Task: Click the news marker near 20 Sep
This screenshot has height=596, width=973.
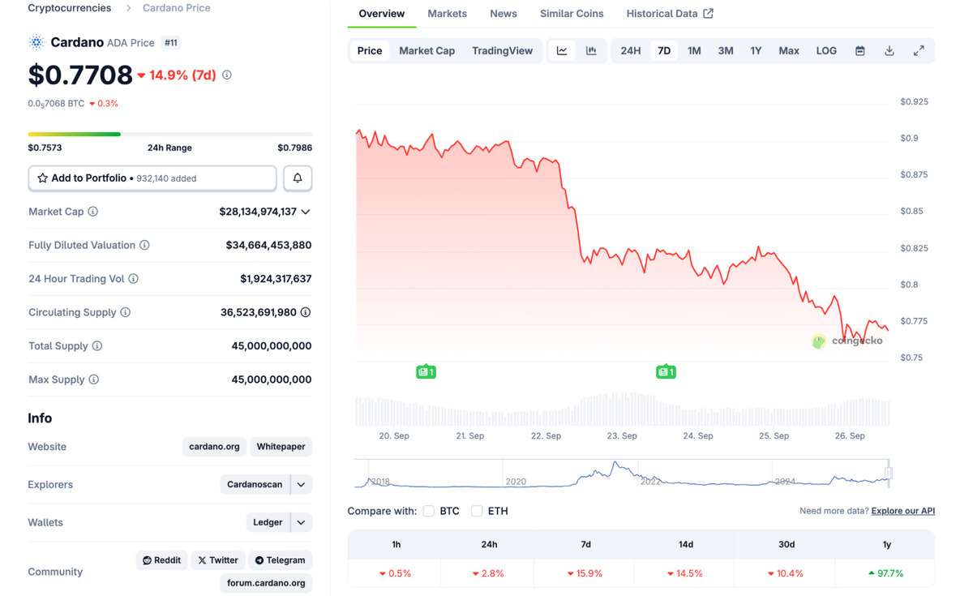Action: coord(426,371)
